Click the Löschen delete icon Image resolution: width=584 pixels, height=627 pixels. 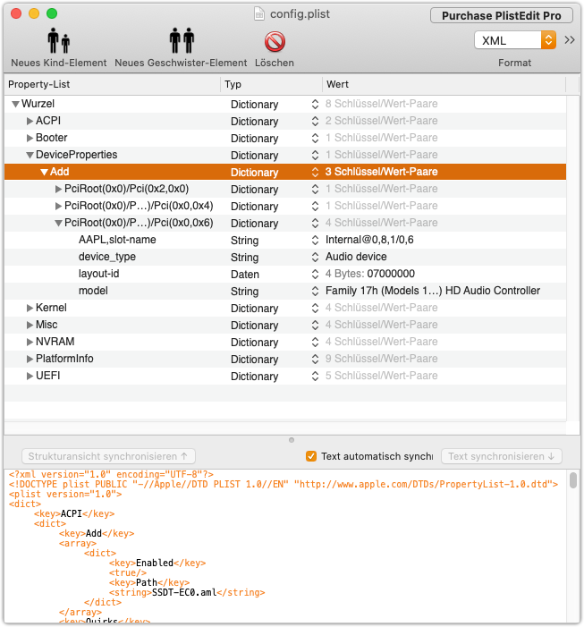(x=275, y=41)
